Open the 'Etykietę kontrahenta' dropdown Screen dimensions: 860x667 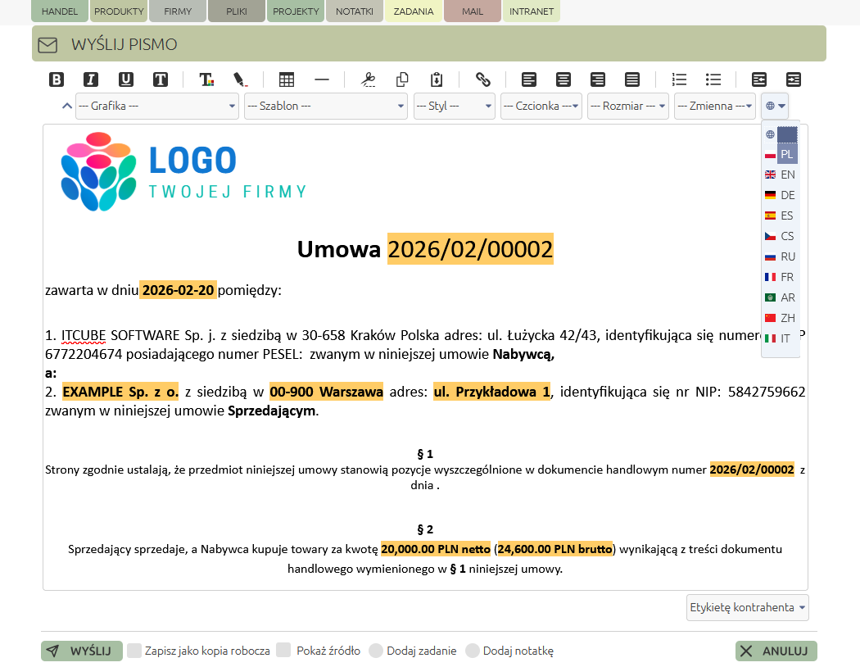click(748, 607)
